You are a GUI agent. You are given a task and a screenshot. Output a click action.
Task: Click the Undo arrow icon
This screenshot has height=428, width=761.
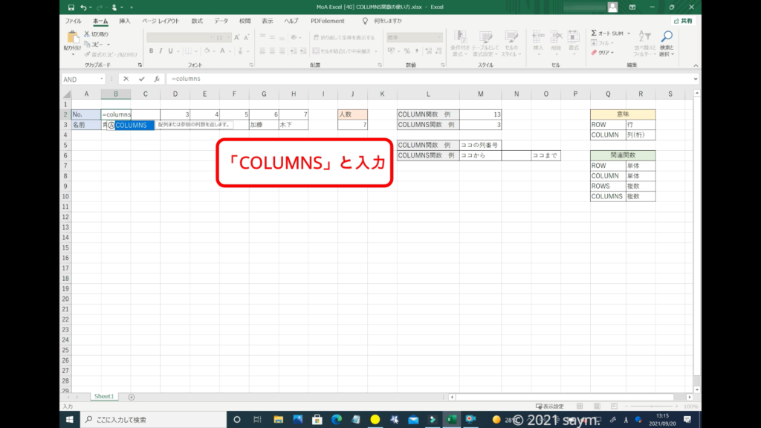[x=82, y=7]
